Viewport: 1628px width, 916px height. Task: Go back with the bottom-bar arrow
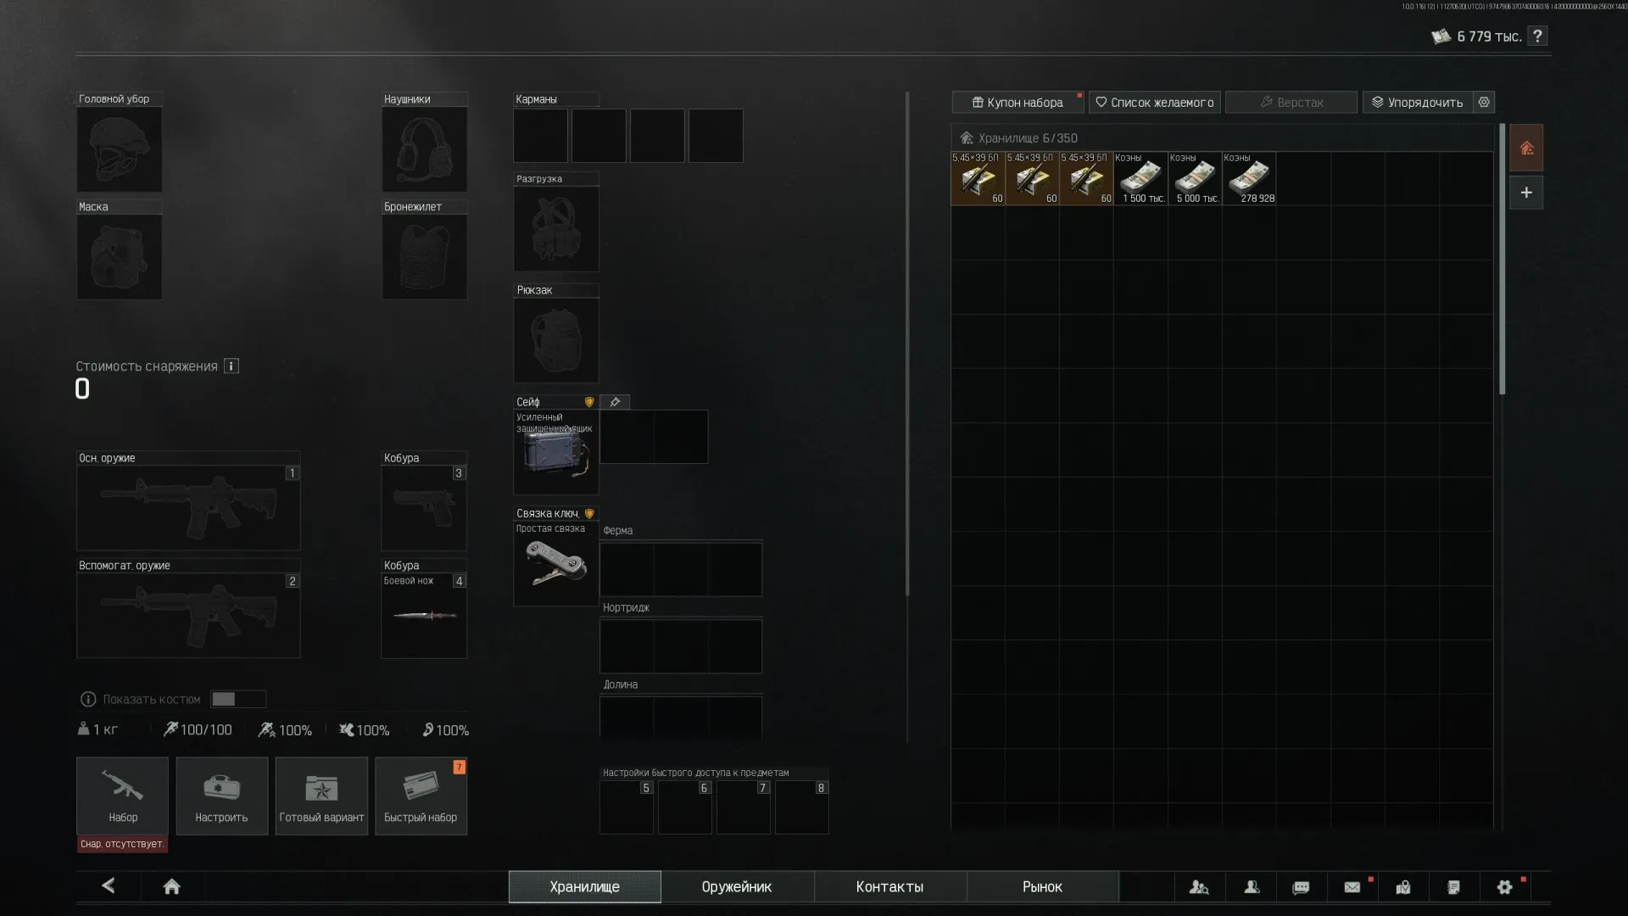[108, 885]
